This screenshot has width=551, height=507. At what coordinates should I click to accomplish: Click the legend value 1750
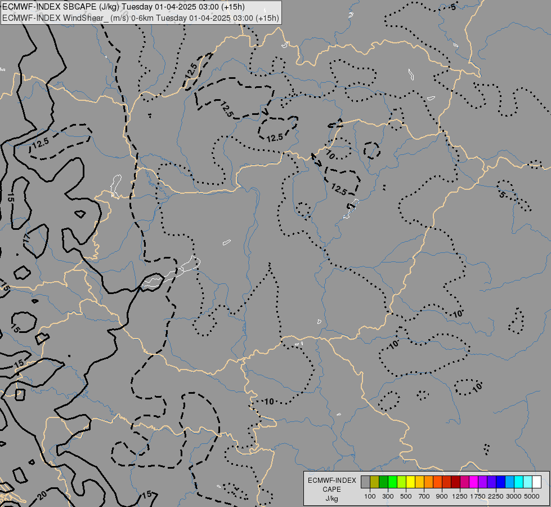pyautogui.click(x=478, y=496)
